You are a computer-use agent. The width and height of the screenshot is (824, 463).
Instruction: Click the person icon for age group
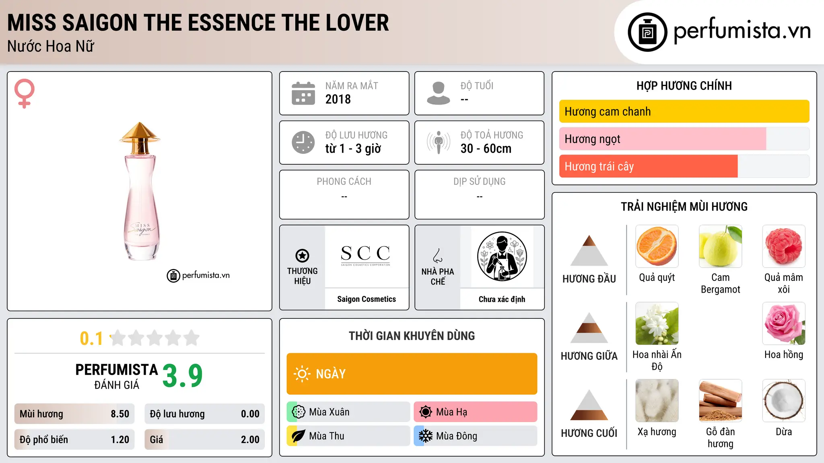point(438,93)
